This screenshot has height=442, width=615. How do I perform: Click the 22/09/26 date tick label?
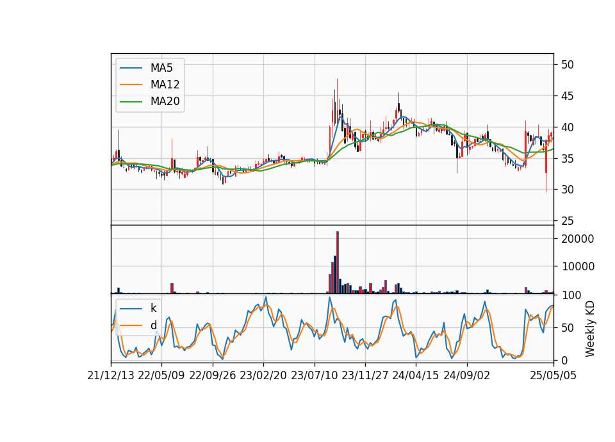213,375
